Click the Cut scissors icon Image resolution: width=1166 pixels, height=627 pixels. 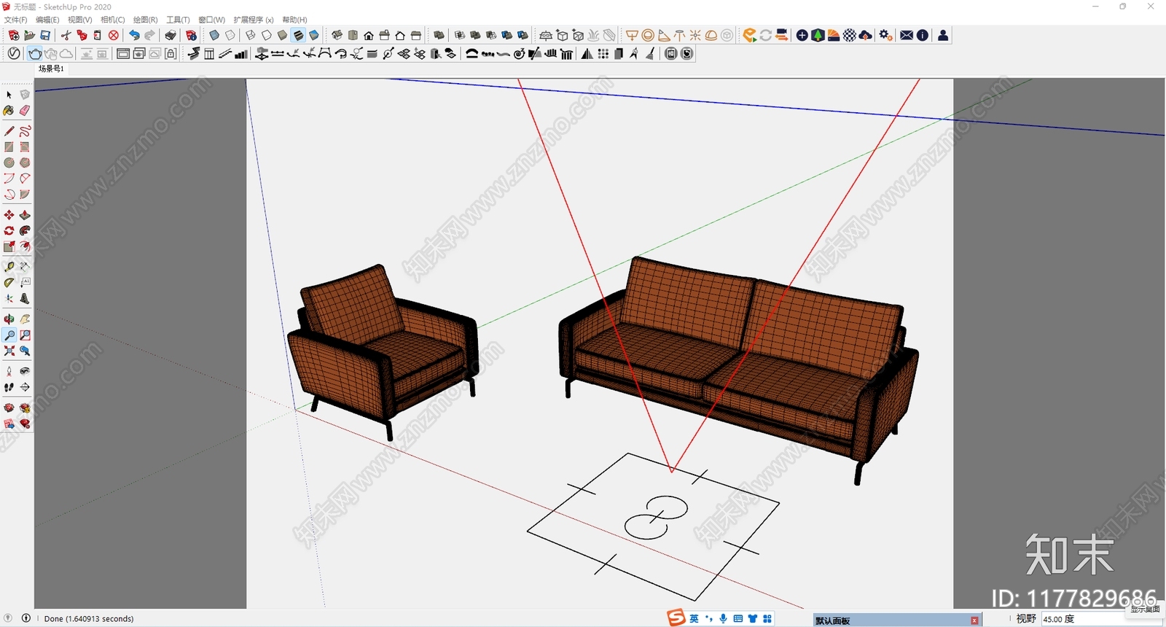coord(66,35)
